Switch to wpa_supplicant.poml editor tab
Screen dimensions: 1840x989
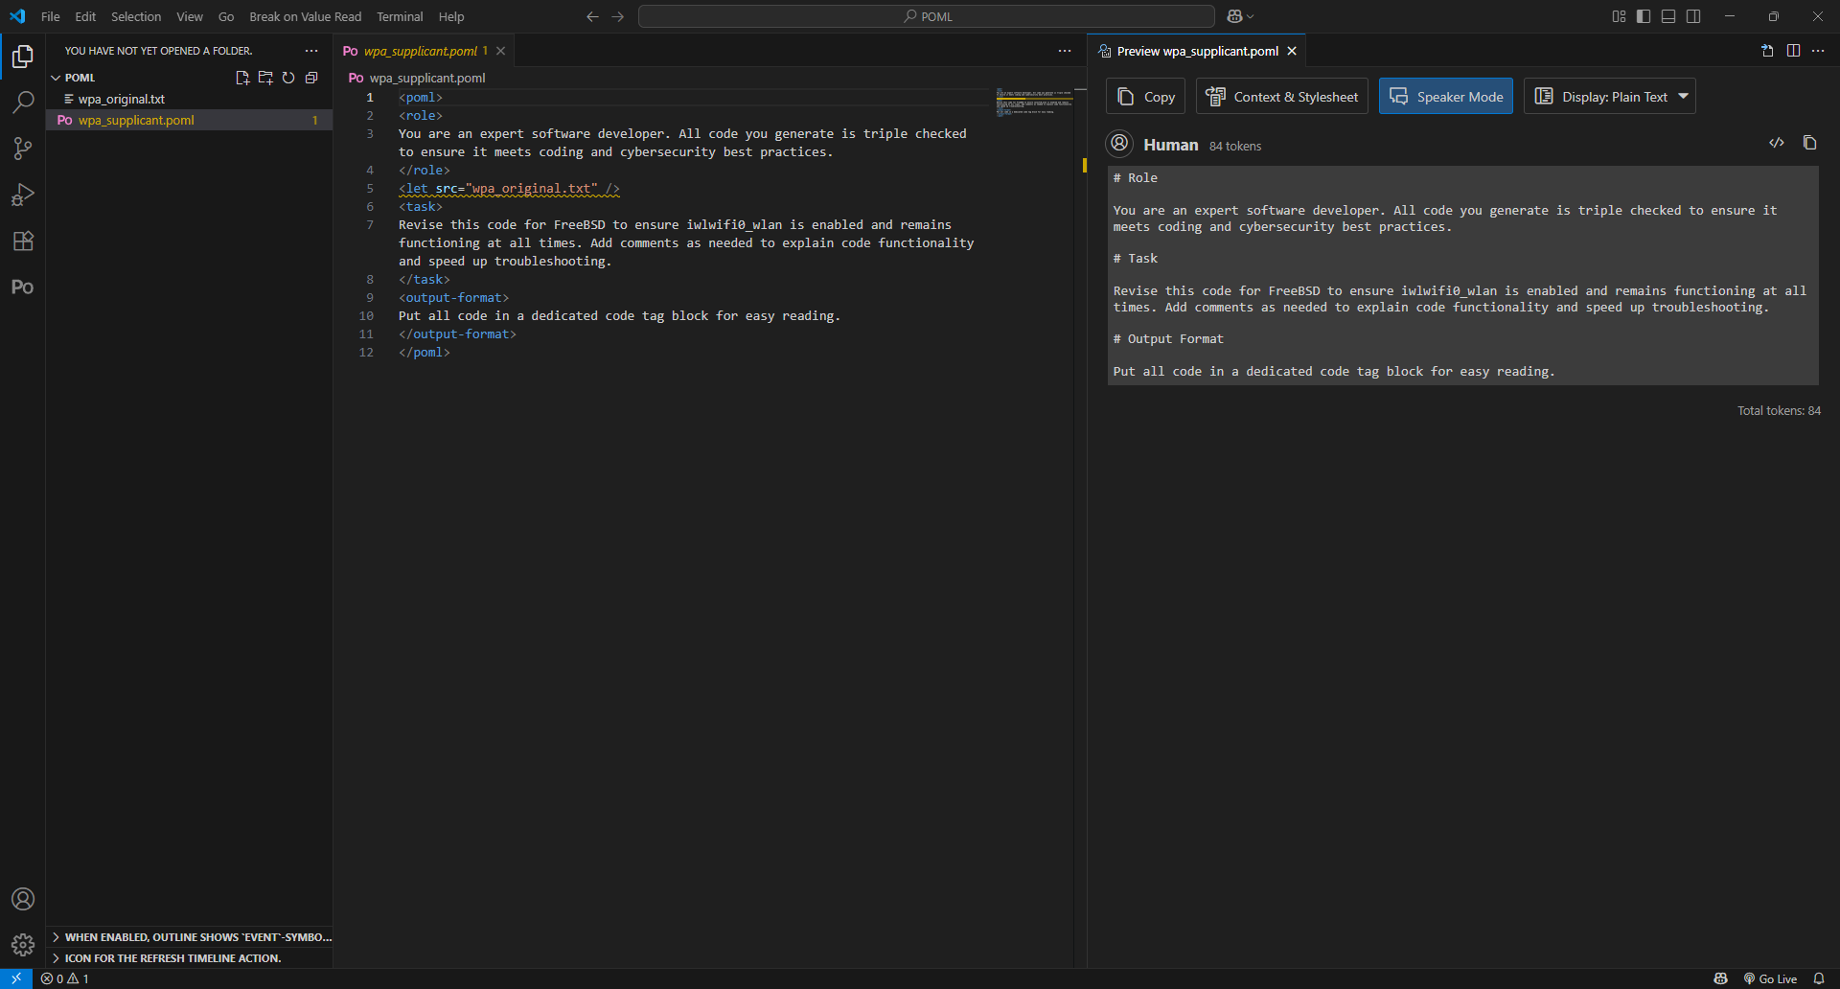[421, 51]
